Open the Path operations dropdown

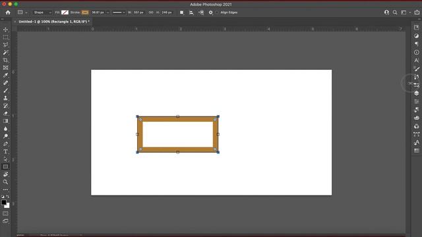[x=182, y=13]
